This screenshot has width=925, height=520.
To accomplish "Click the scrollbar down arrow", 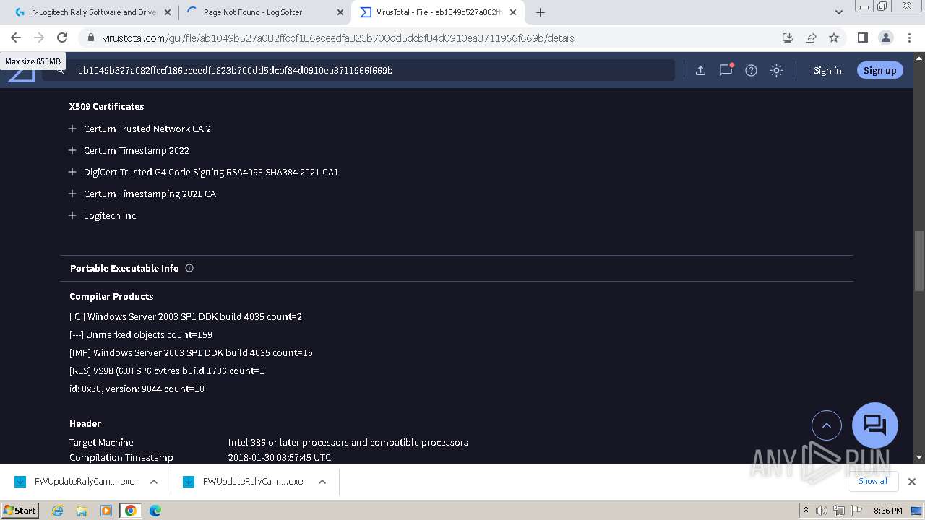I will [918, 457].
